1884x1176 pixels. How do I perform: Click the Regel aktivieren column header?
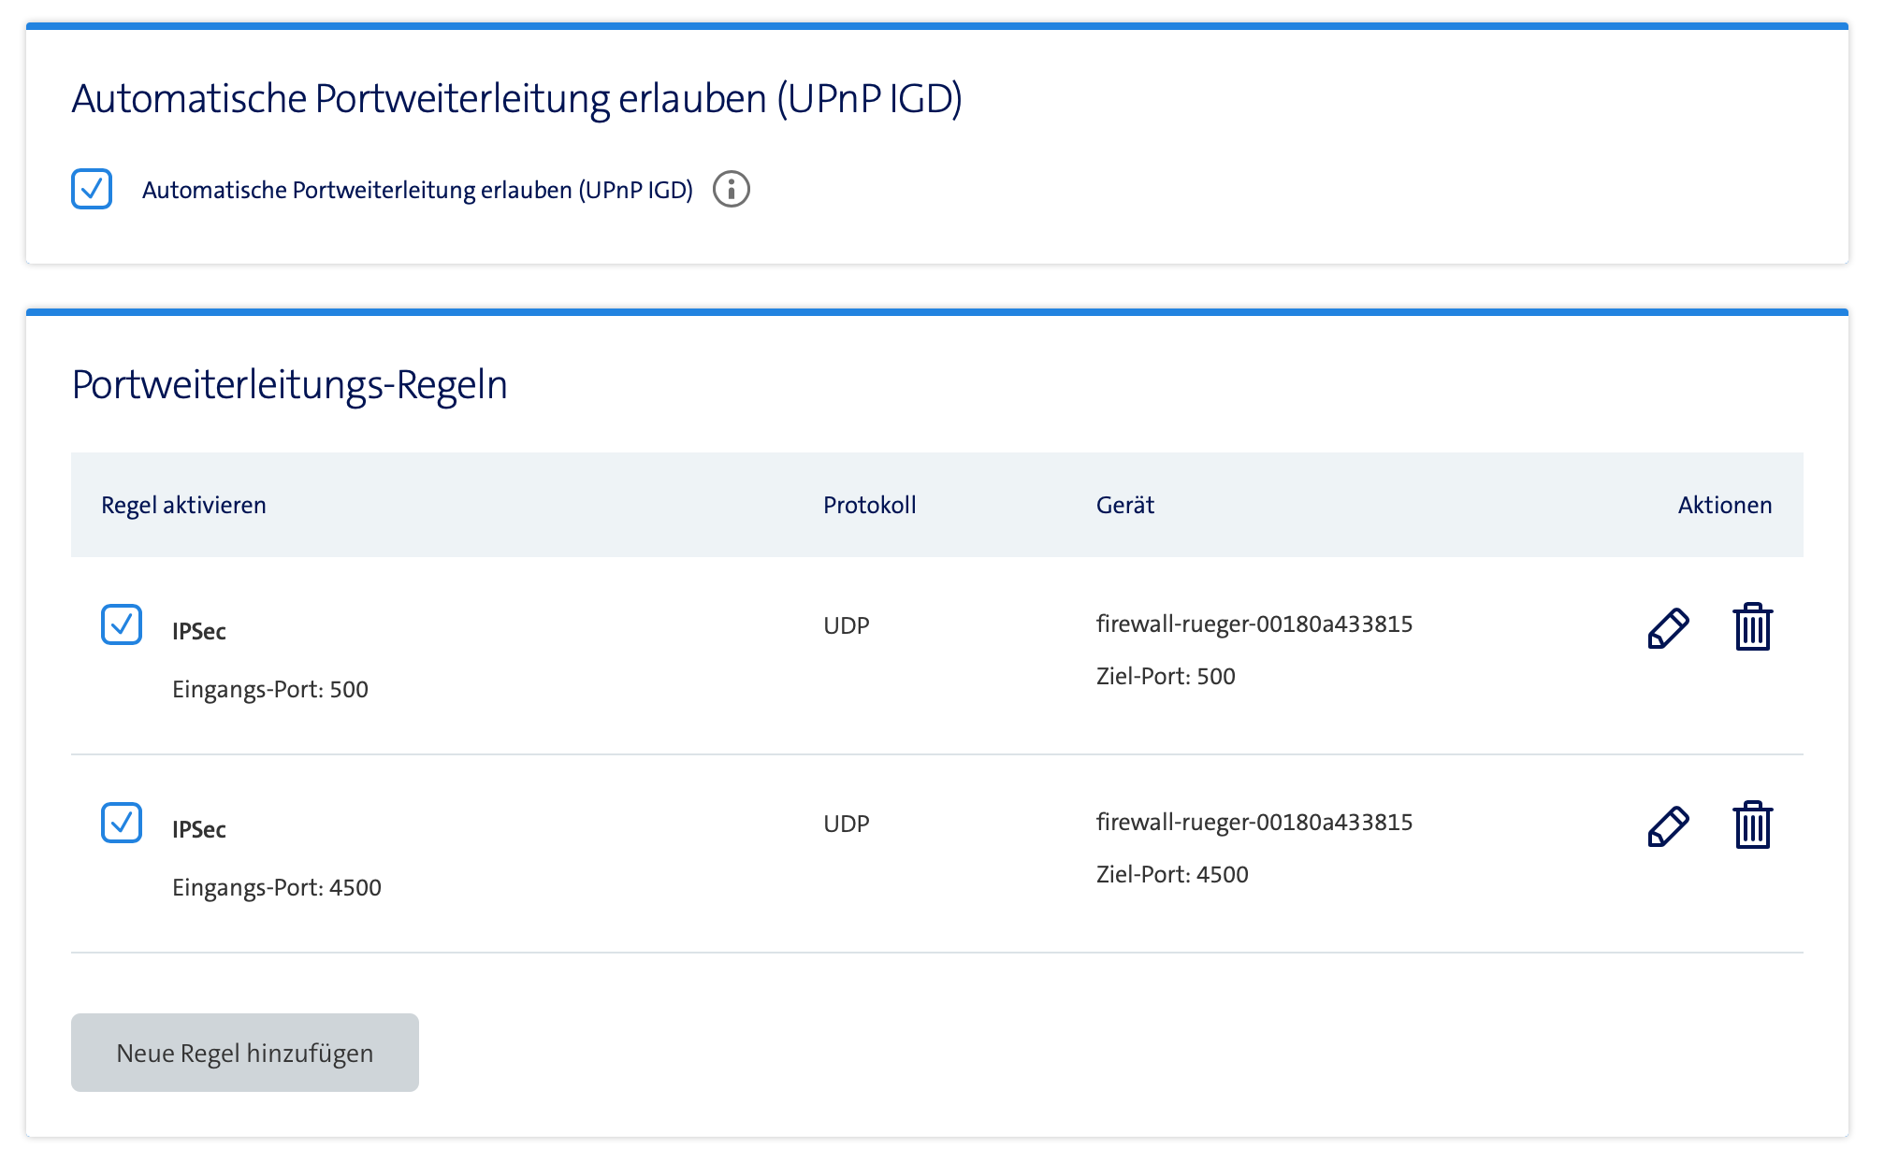(x=183, y=505)
